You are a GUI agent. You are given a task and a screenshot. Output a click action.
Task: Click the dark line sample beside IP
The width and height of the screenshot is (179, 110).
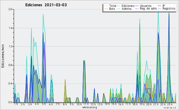pyautogui.click(x=160, y=6)
